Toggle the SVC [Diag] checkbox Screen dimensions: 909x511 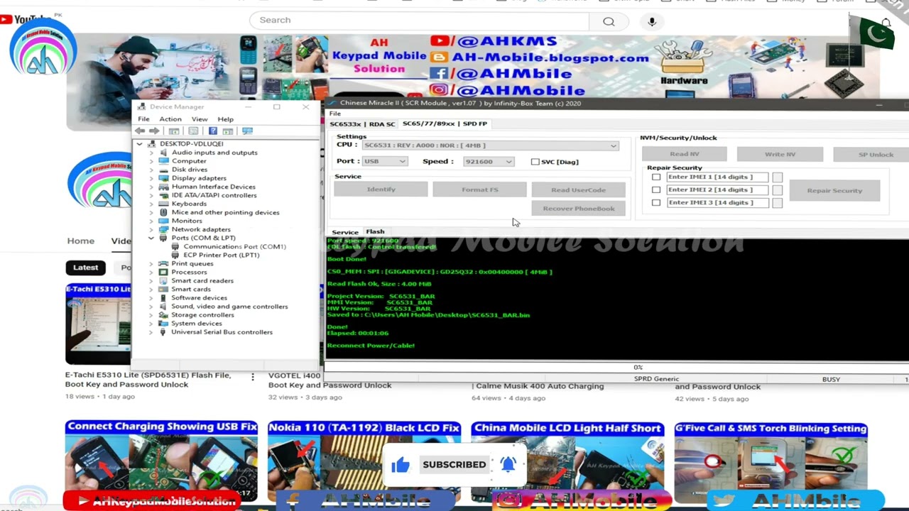click(x=535, y=162)
